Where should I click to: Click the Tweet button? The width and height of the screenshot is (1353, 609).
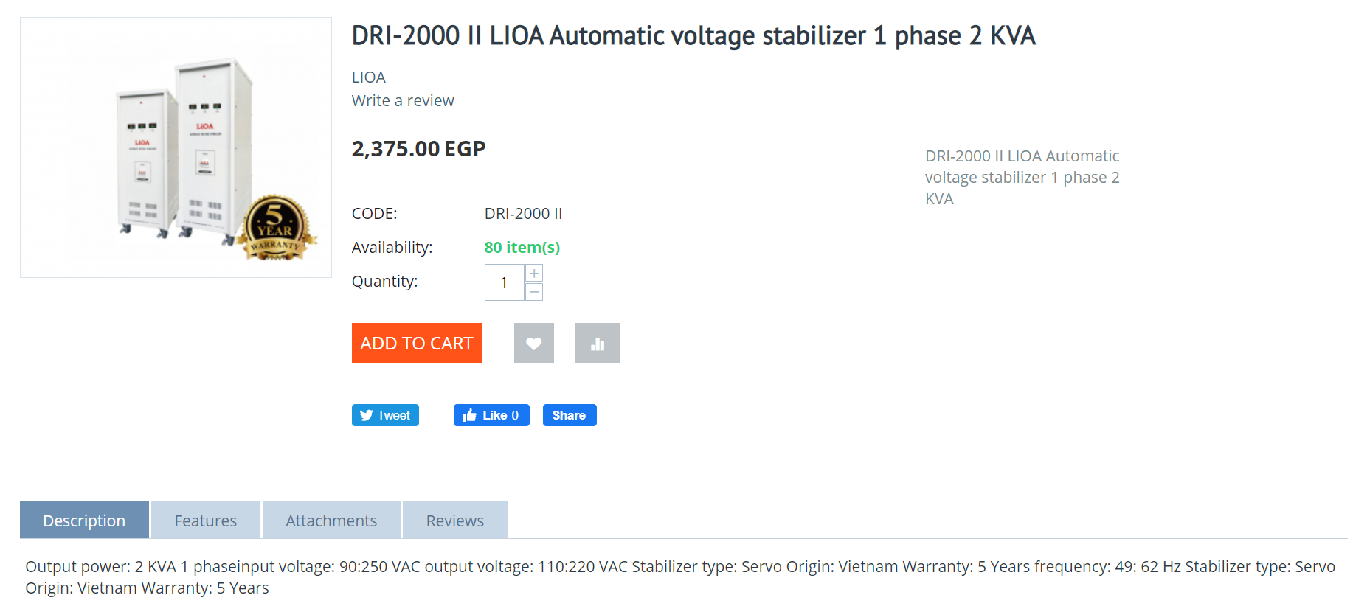point(385,415)
